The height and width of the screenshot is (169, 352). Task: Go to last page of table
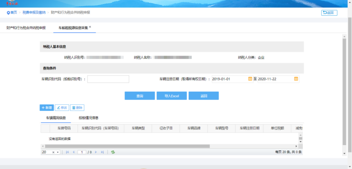click(x=102, y=152)
